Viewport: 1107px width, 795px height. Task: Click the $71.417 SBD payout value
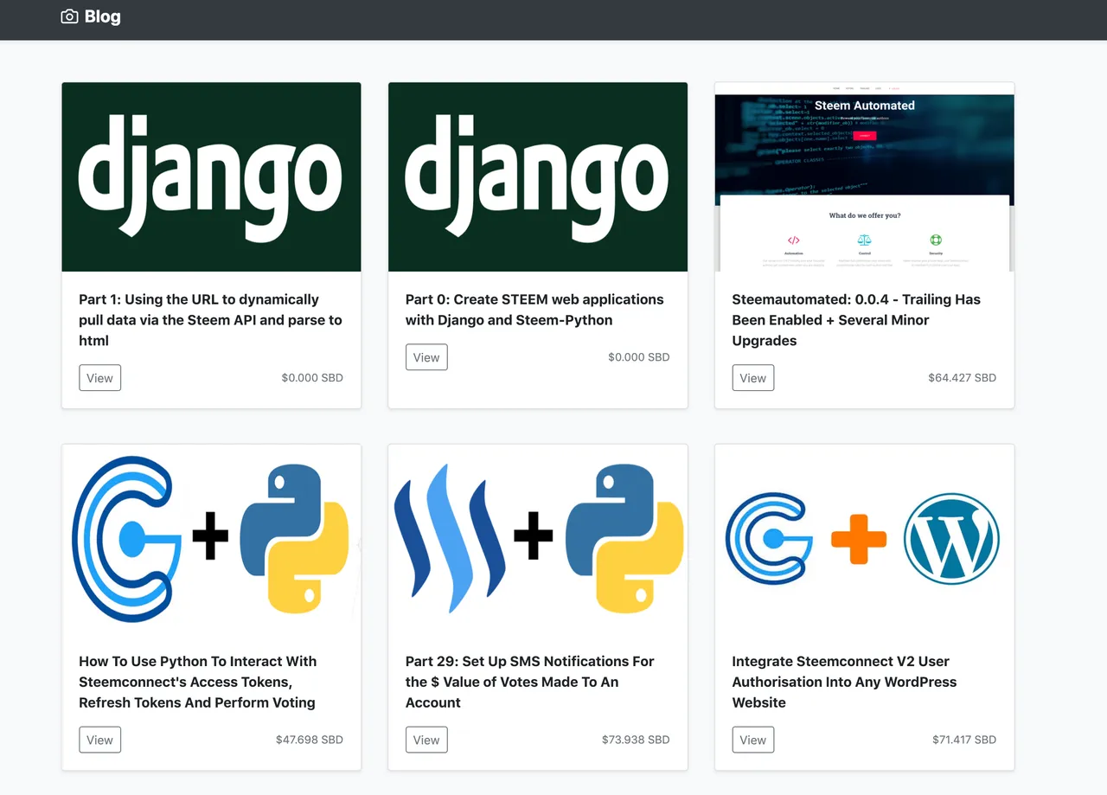point(964,740)
